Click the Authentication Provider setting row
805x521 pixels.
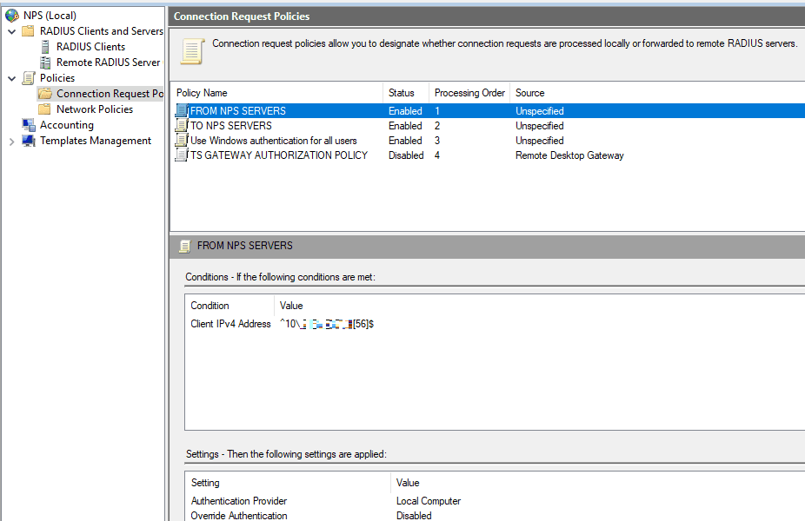[x=239, y=501]
